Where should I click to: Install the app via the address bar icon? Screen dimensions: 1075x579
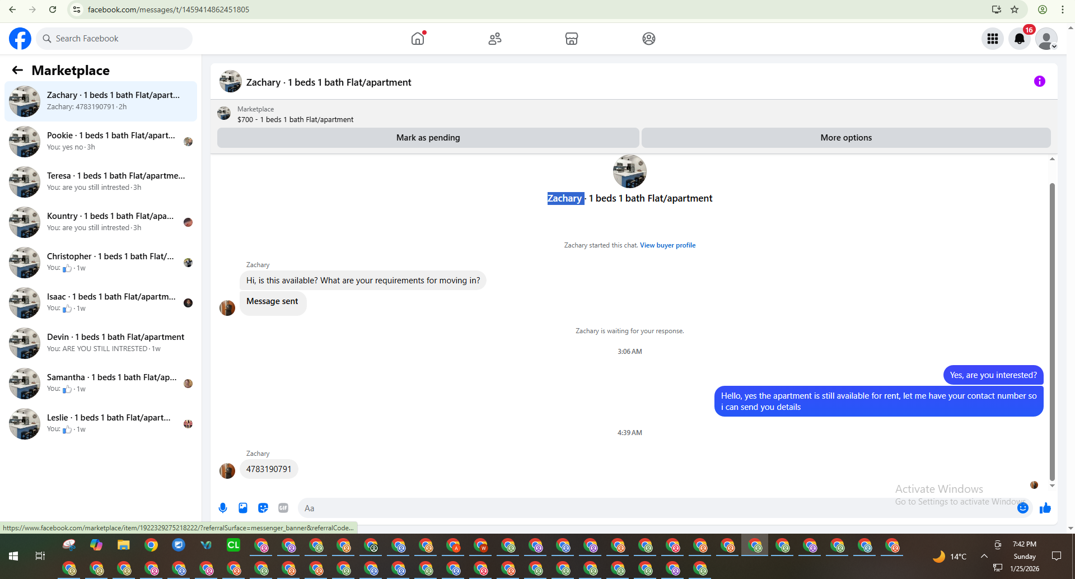click(997, 10)
